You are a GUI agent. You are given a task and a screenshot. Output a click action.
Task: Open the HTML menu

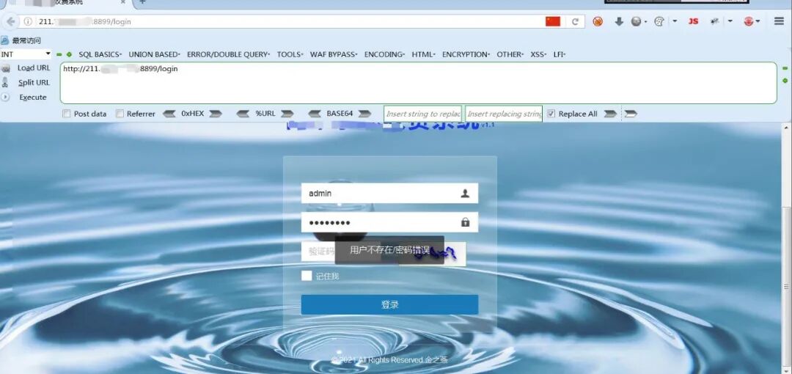(423, 54)
